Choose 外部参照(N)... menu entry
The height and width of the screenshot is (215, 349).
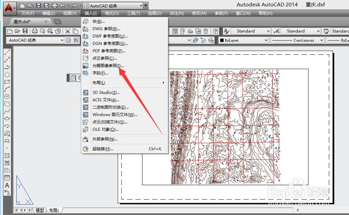point(125,139)
